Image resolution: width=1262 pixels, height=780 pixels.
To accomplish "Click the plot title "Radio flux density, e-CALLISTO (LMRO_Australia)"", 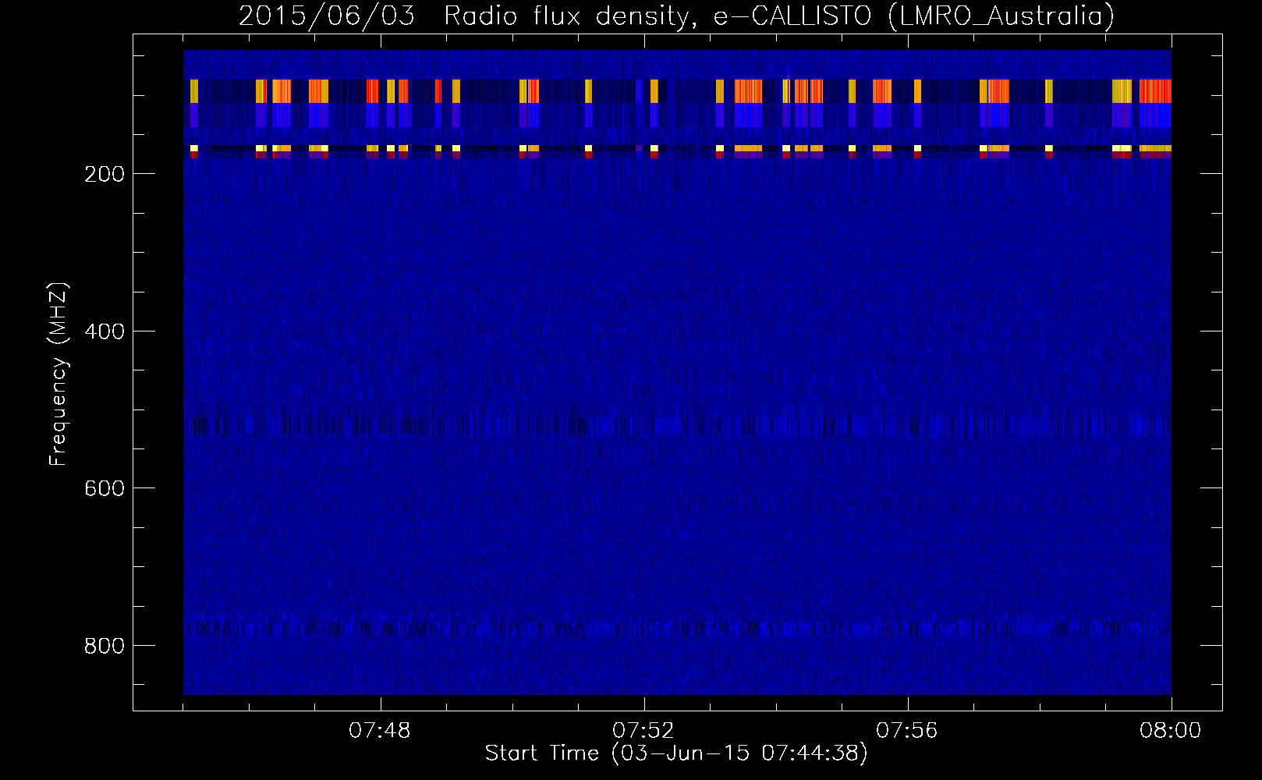I will pos(779,16).
